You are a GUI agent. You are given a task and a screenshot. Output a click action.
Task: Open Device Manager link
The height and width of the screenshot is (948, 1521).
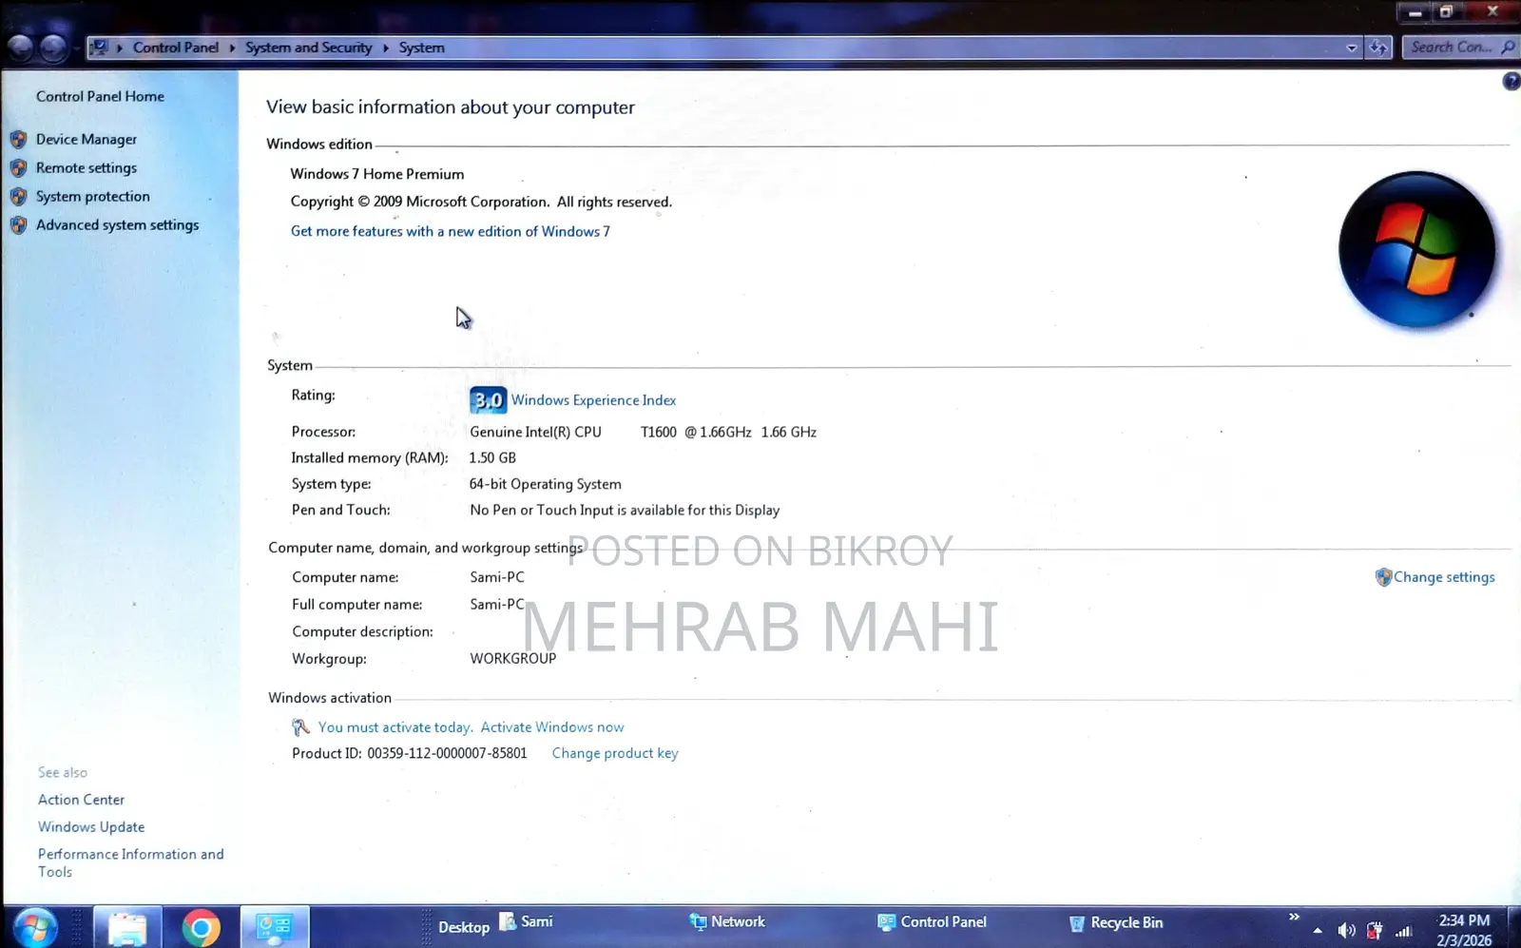pyautogui.click(x=87, y=140)
